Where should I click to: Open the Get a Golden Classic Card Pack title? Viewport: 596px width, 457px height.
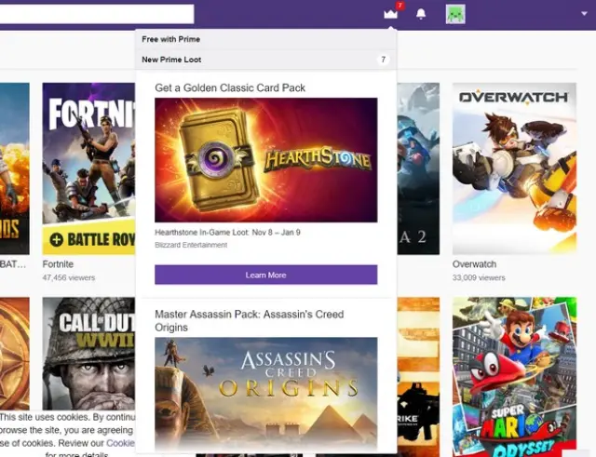230,87
